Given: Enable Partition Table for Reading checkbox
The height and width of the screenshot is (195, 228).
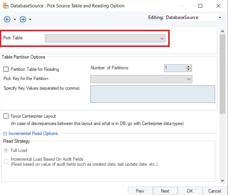Looking at the screenshot, I should [6, 69].
